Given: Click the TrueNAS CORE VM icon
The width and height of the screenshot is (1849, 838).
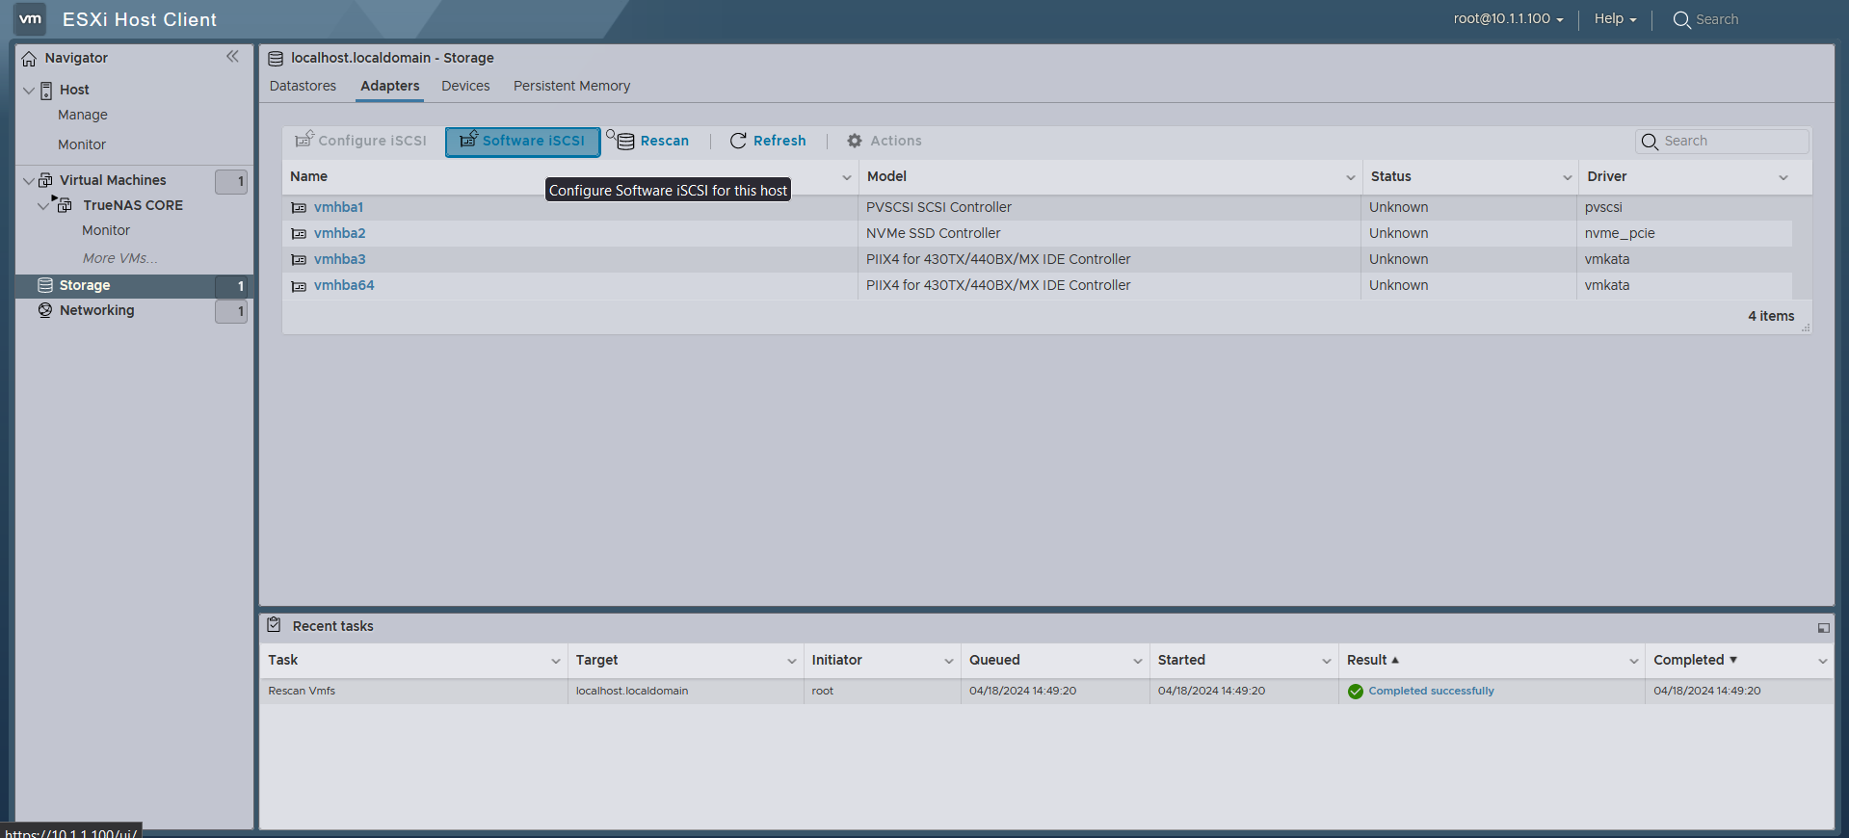Looking at the screenshot, I should [65, 205].
